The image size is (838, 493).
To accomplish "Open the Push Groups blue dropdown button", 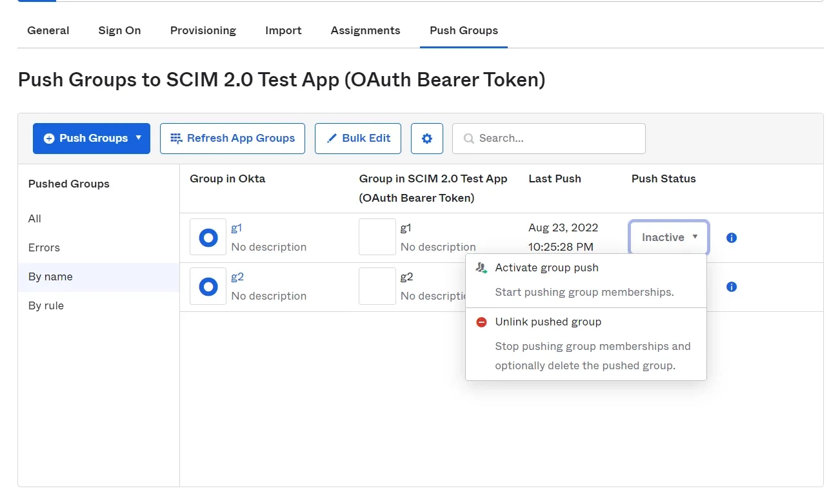I will pyautogui.click(x=92, y=139).
